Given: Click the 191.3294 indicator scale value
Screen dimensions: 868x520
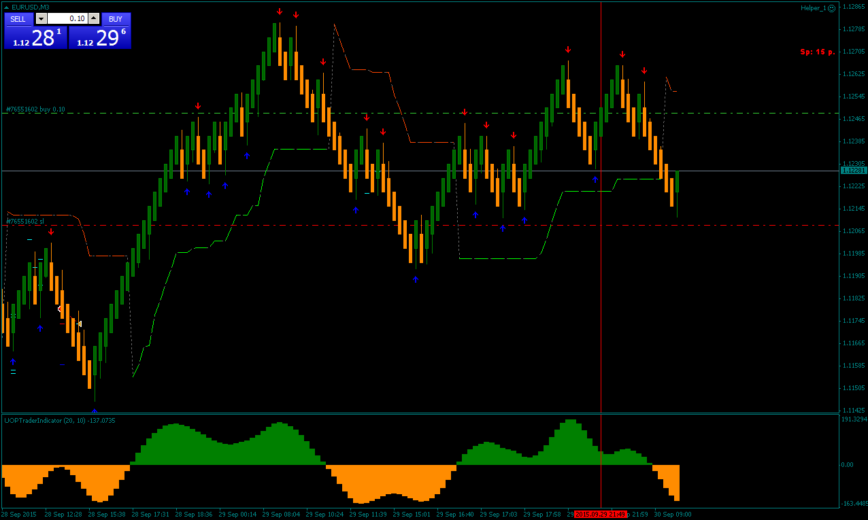Looking at the screenshot, I should point(854,419).
